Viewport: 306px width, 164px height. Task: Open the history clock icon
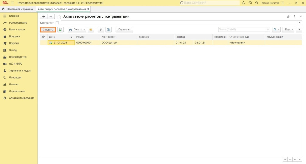click(x=250, y=3)
